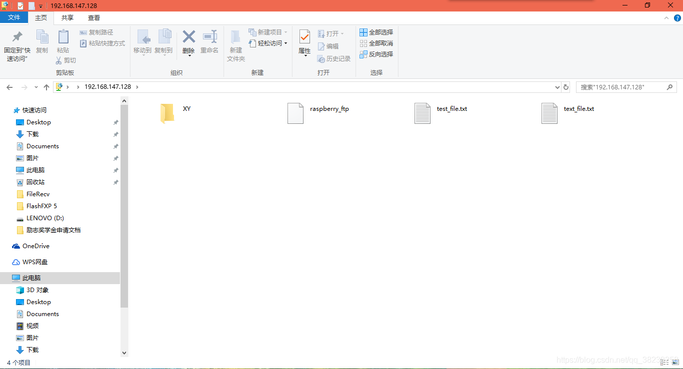Switch to the View (查看) tab
The width and height of the screenshot is (683, 369).
(x=94, y=18)
